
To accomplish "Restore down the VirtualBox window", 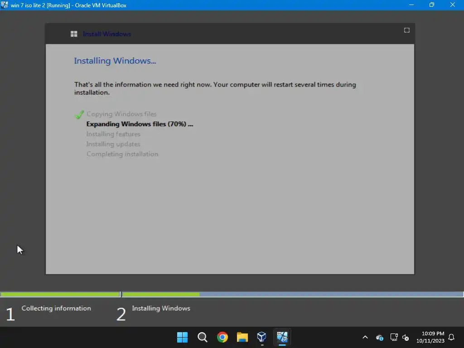I will tap(432, 5).
